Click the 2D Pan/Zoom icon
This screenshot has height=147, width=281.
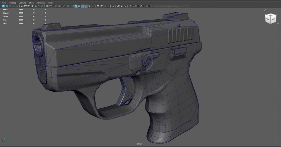pos(39,6)
